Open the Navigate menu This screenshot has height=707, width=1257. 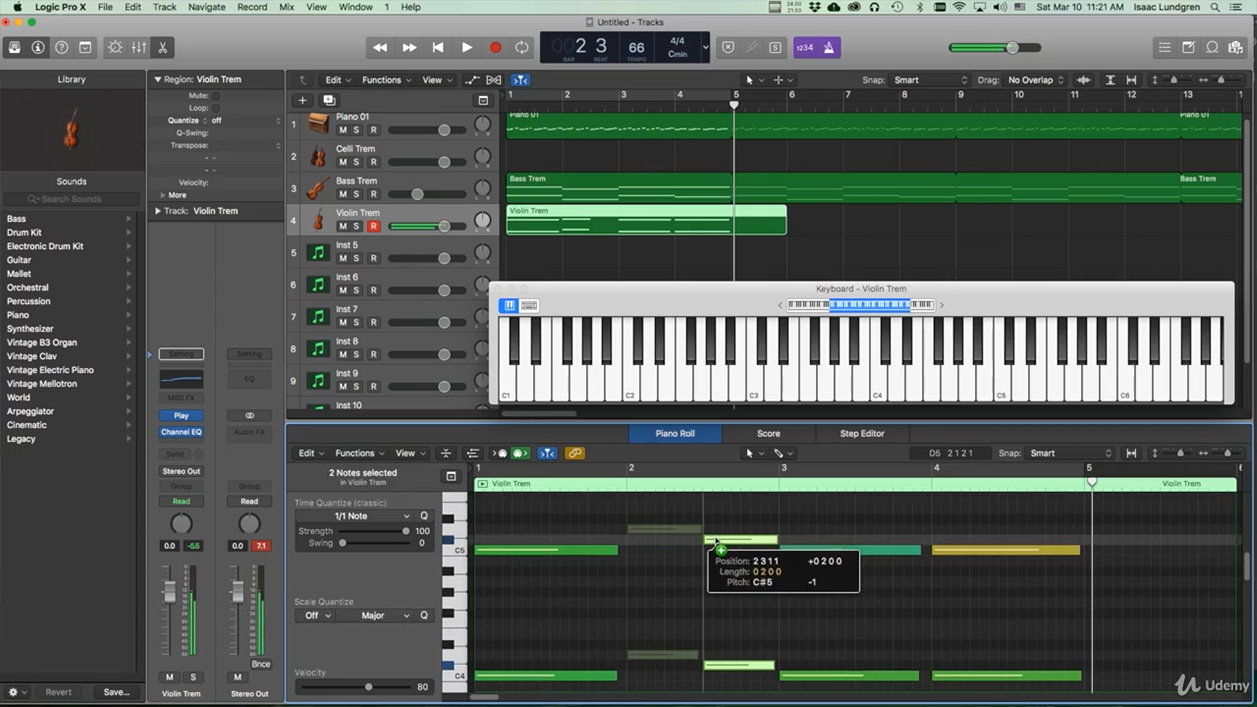point(206,7)
